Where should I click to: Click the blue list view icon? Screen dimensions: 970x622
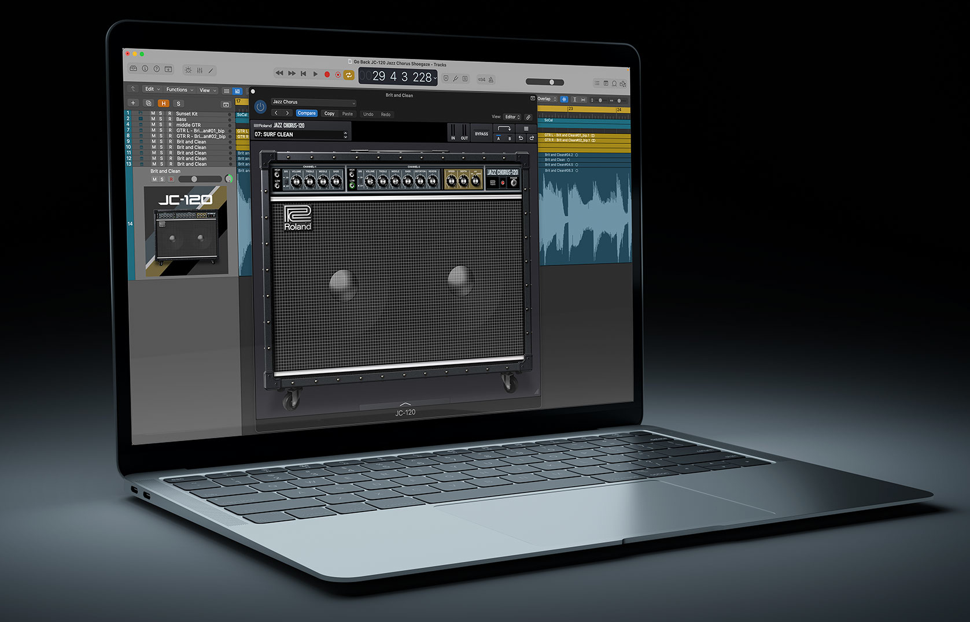[237, 91]
